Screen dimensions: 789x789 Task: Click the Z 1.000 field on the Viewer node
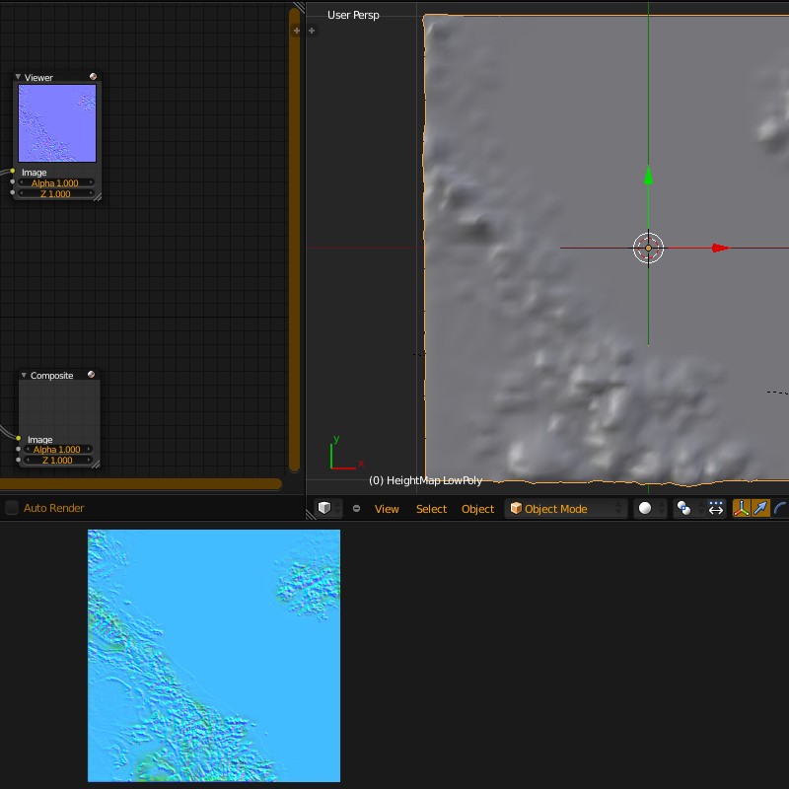[x=55, y=193]
